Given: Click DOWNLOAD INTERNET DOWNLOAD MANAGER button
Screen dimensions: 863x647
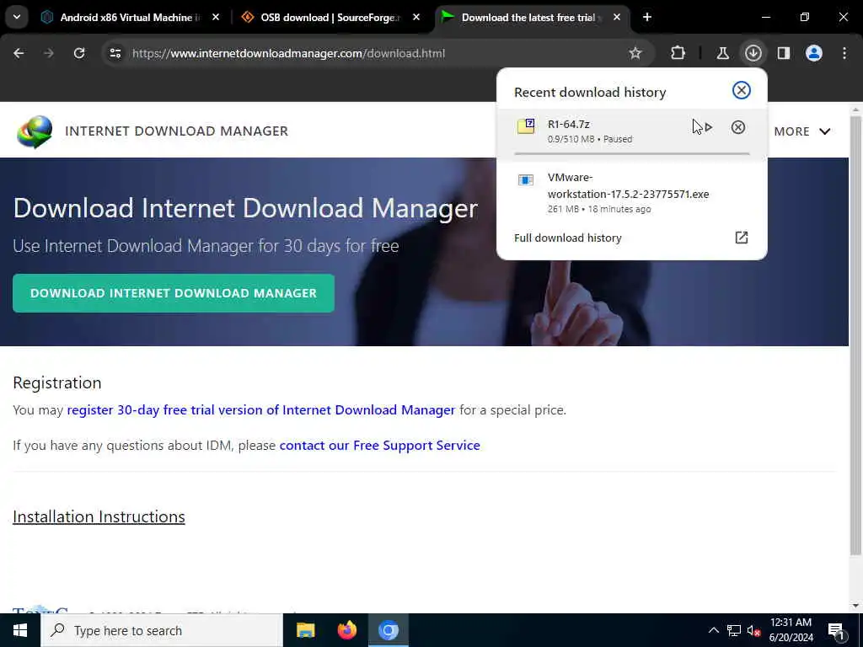Looking at the screenshot, I should (174, 293).
